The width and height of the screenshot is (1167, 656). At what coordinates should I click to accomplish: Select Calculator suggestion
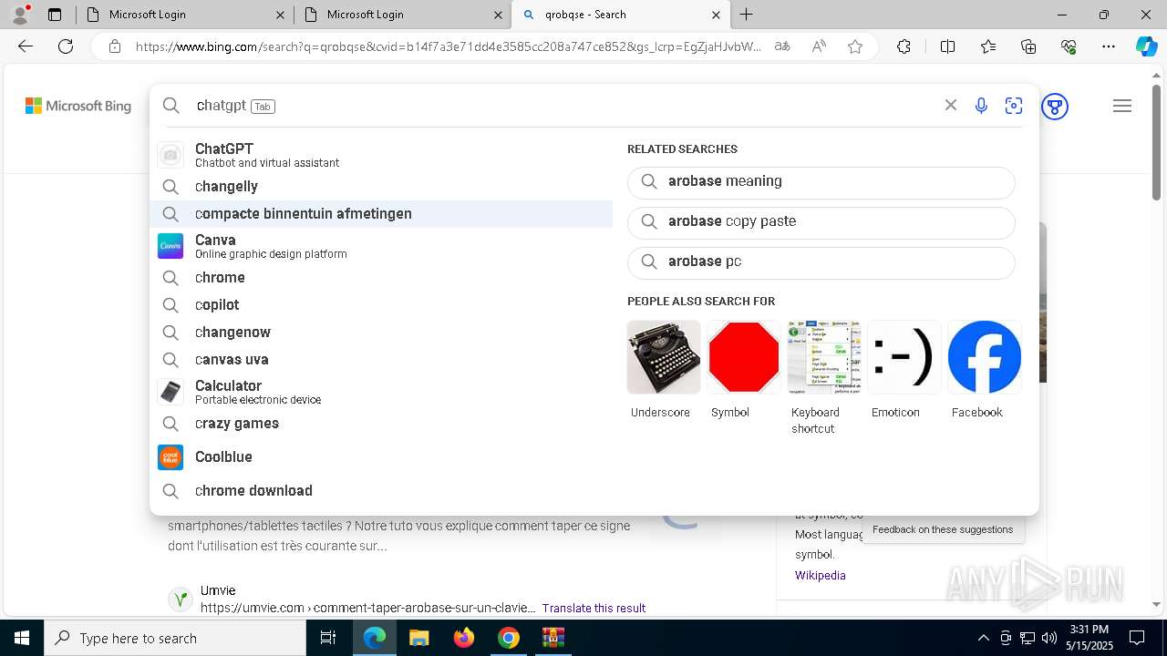pyautogui.click(x=381, y=392)
